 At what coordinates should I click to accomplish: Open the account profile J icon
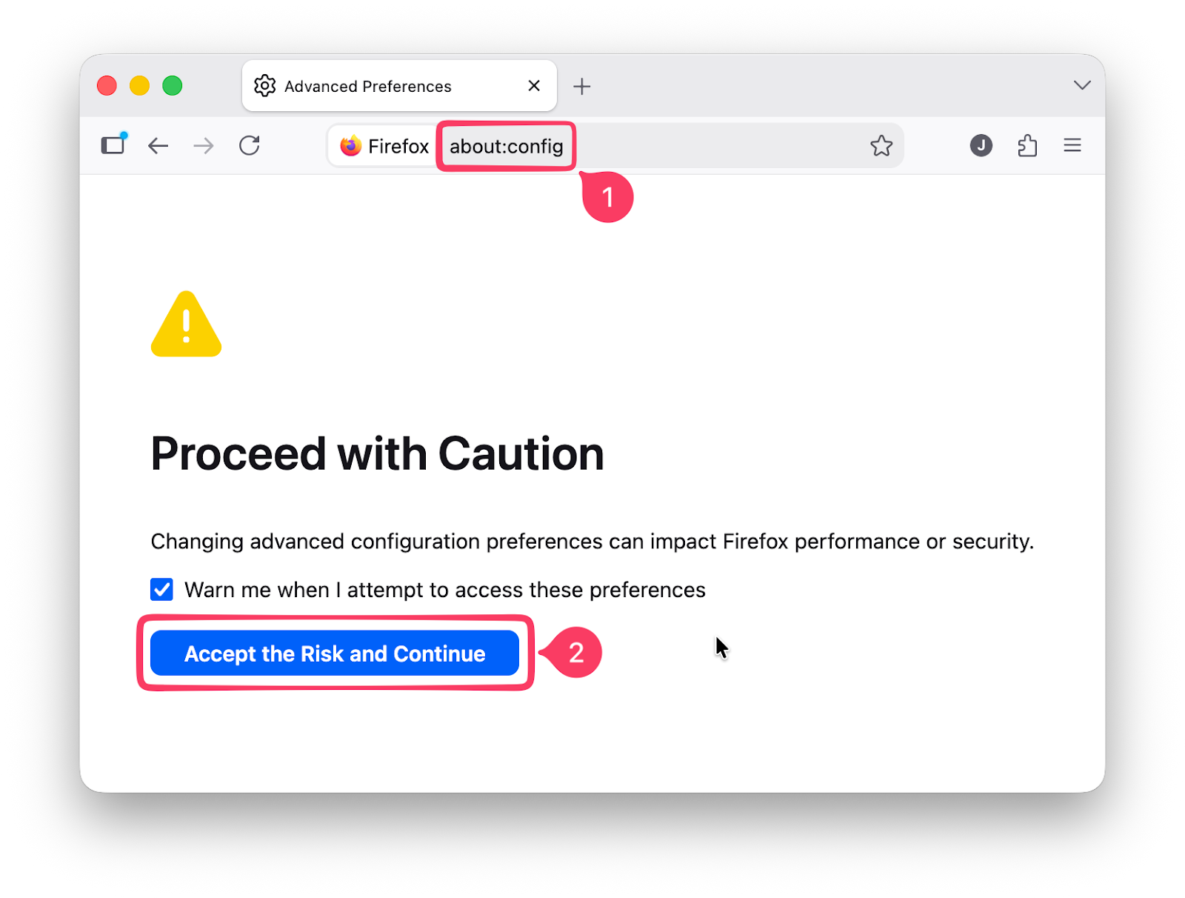(x=981, y=145)
